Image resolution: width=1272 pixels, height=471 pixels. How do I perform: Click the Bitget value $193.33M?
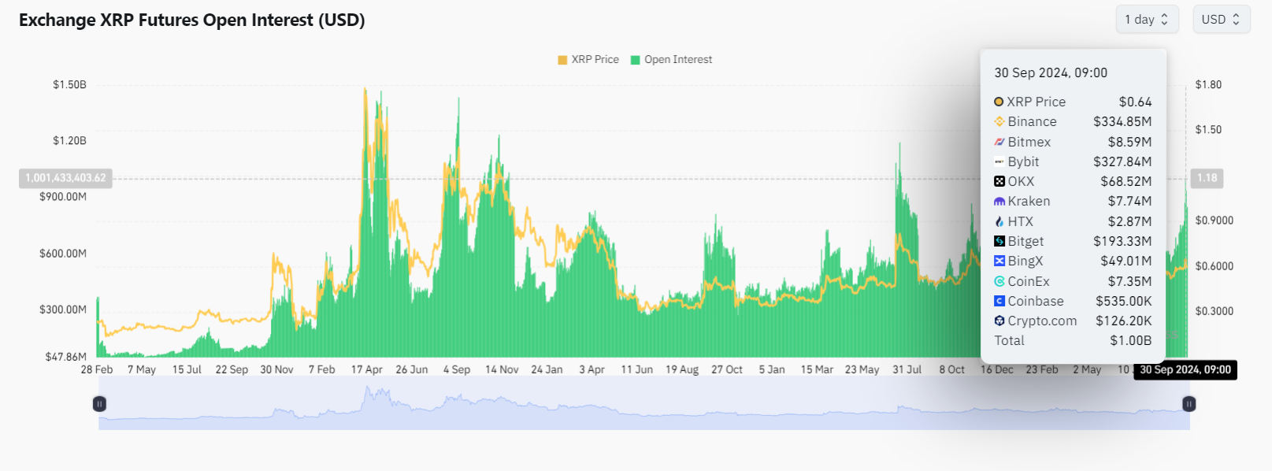(x=1122, y=241)
